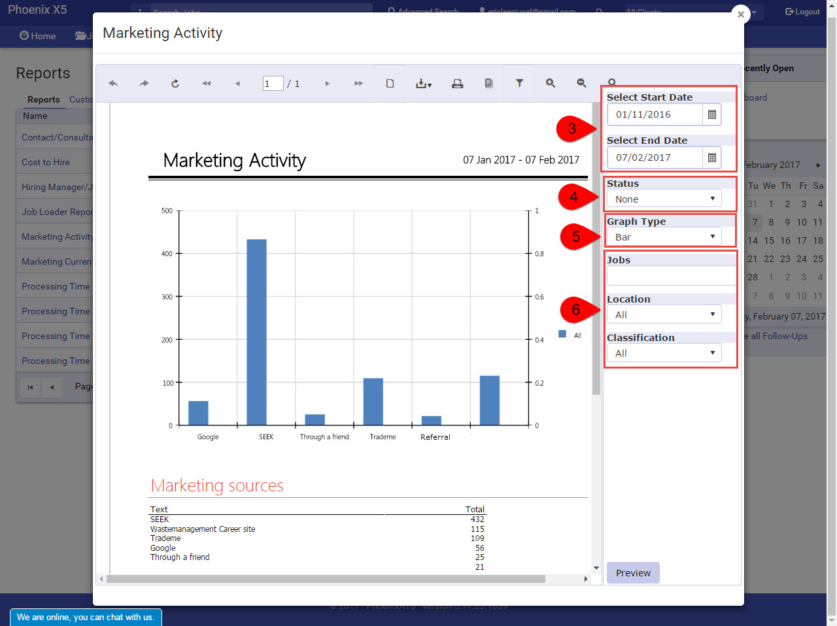Click the "07 Jan 2017 - 07 Feb 2017" date range

[521, 160]
